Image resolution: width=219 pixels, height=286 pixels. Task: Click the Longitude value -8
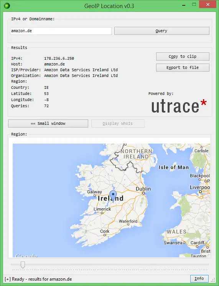[x=46, y=100]
